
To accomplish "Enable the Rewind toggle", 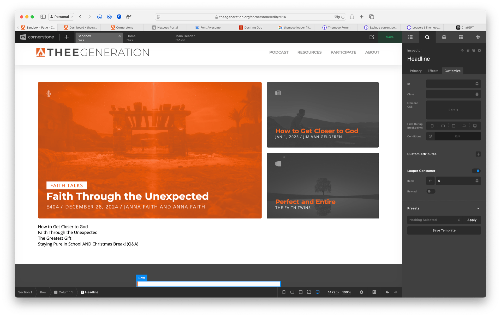I will coord(431,191).
